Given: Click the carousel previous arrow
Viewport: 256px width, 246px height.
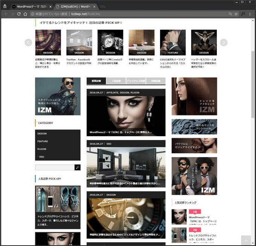Looking at the screenshot, I should coord(28,43).
